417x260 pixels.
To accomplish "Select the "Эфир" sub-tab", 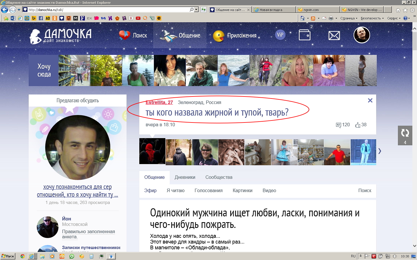I will click(x=150, y=191).
